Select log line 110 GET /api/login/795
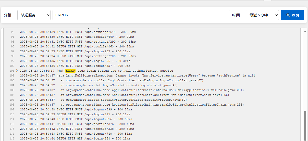 pos(75,114)
